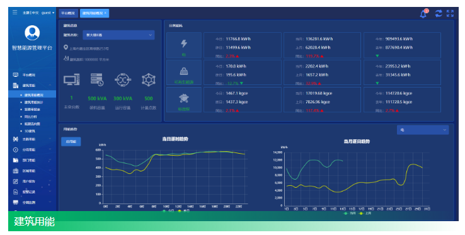Enter fullscreen using the expand icon

click(x=450, y=13)
